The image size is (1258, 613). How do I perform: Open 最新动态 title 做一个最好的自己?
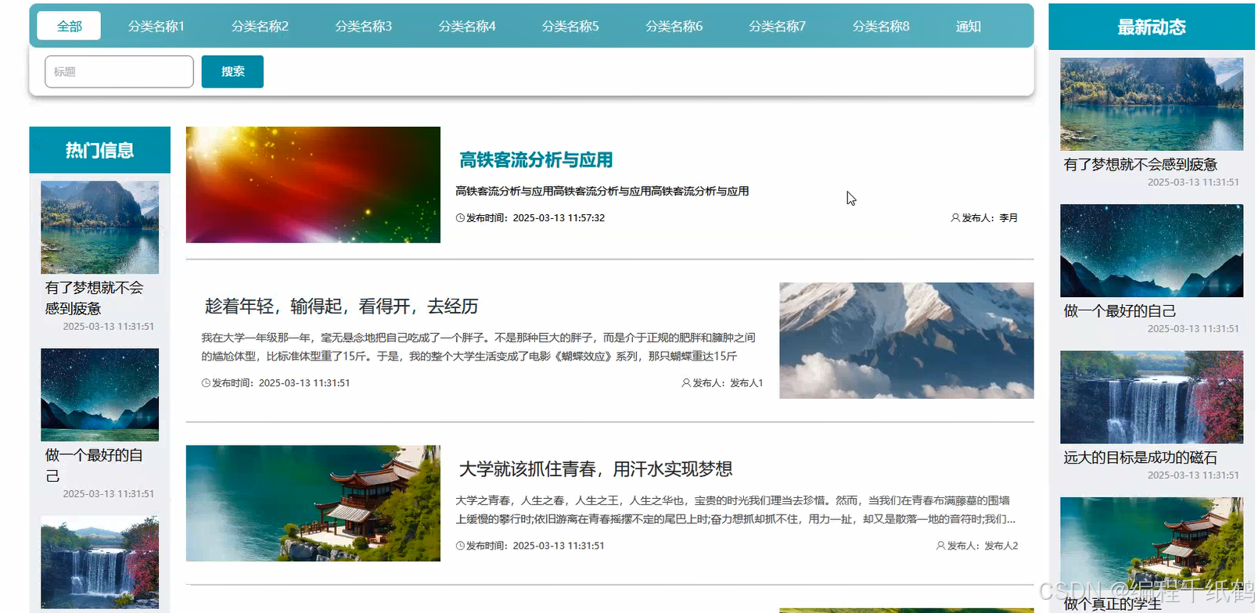[1120, 310]
